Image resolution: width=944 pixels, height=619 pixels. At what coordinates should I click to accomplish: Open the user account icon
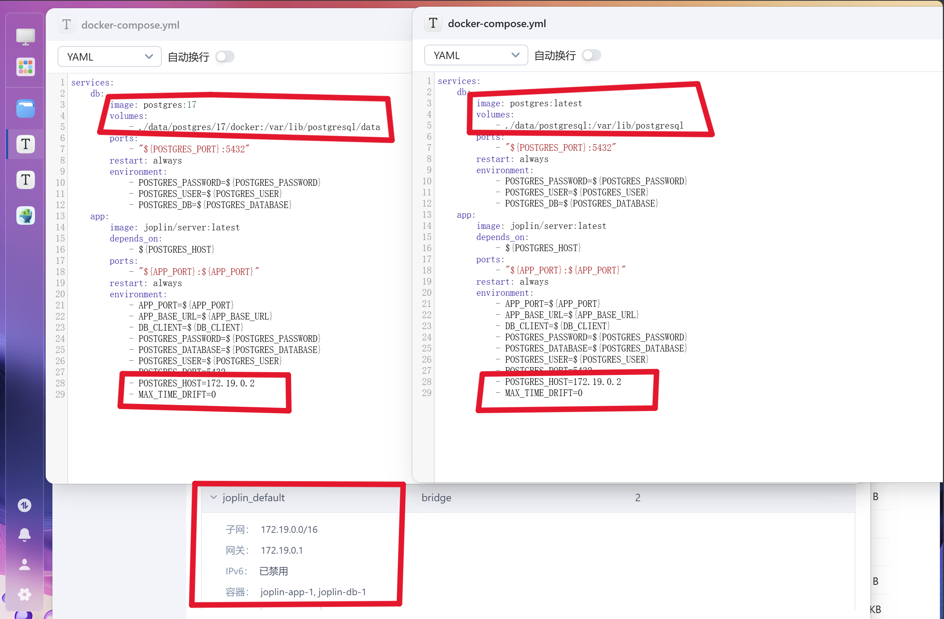(25, 564)
